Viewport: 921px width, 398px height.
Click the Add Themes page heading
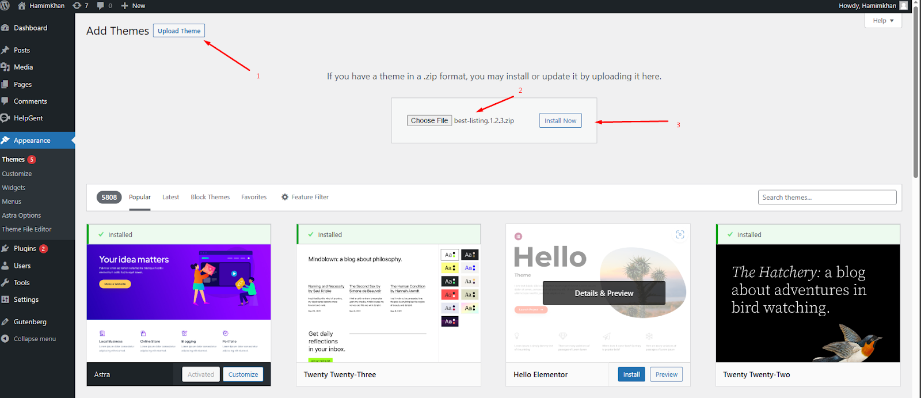pos(117,31)
